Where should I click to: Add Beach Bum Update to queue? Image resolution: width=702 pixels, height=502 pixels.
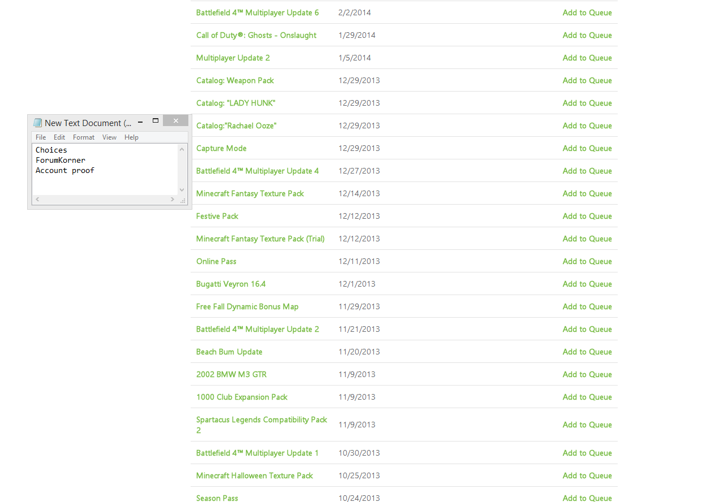tap(587, 352)
